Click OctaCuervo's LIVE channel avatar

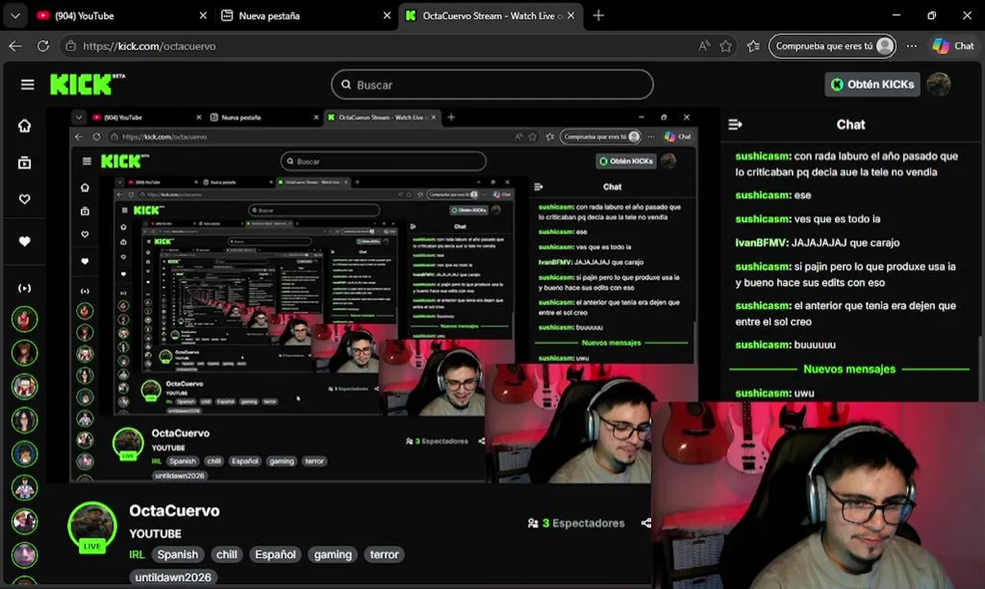click(x=92, y=528)
